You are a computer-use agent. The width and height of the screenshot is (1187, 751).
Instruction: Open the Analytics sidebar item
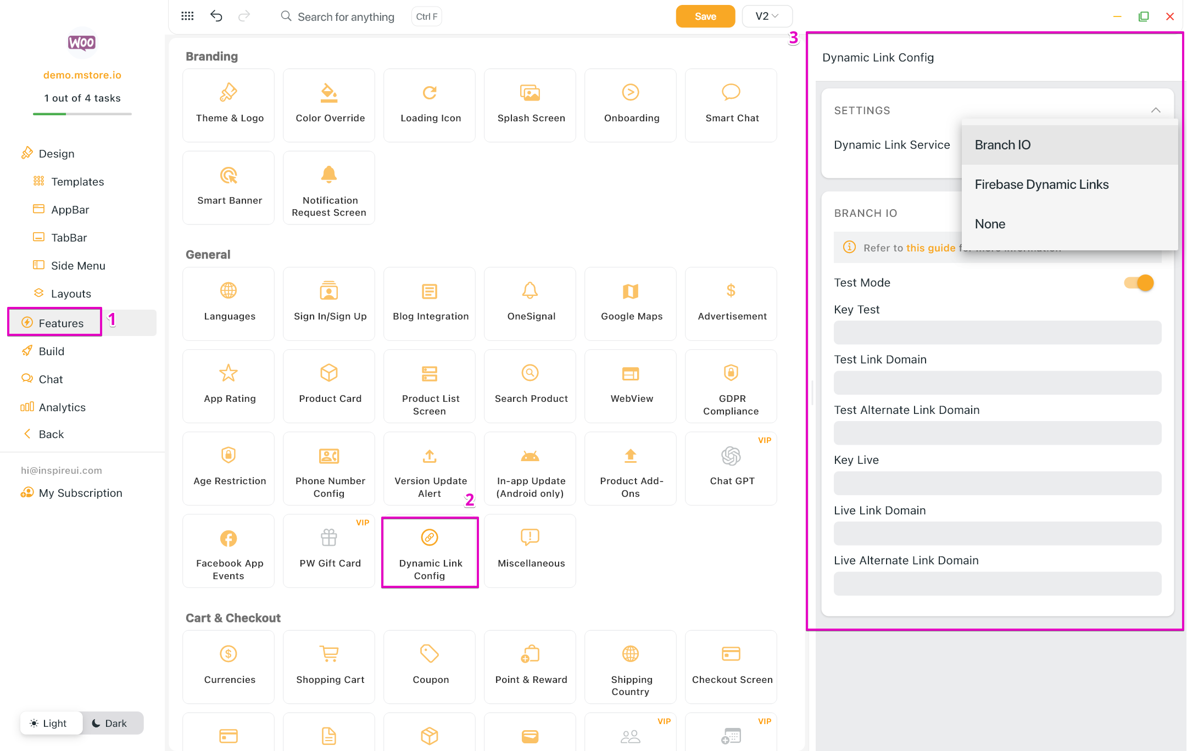point(62,407)
